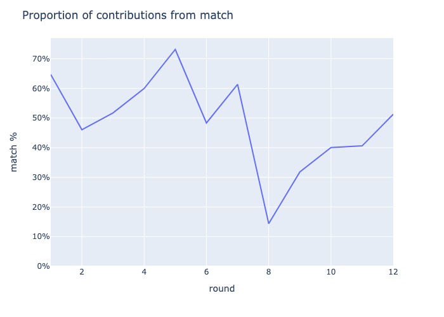
Task: Click the x-axis tick label 6
Action: (206, 272)
